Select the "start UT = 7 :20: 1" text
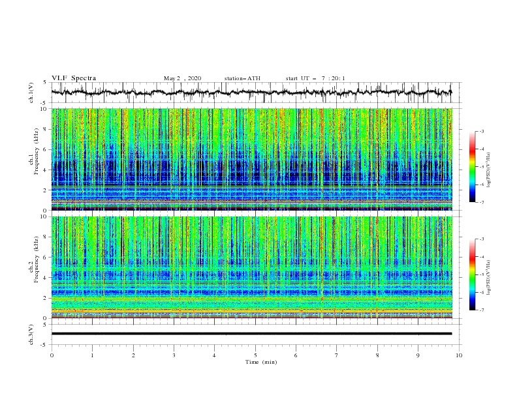Viewport: 517px width, 399px height. click(x=315, y=78)
